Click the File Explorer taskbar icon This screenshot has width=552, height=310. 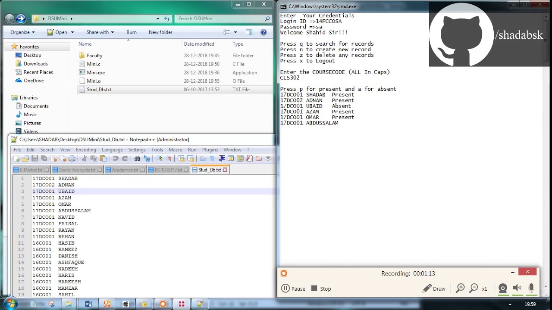tap(69, 304)
